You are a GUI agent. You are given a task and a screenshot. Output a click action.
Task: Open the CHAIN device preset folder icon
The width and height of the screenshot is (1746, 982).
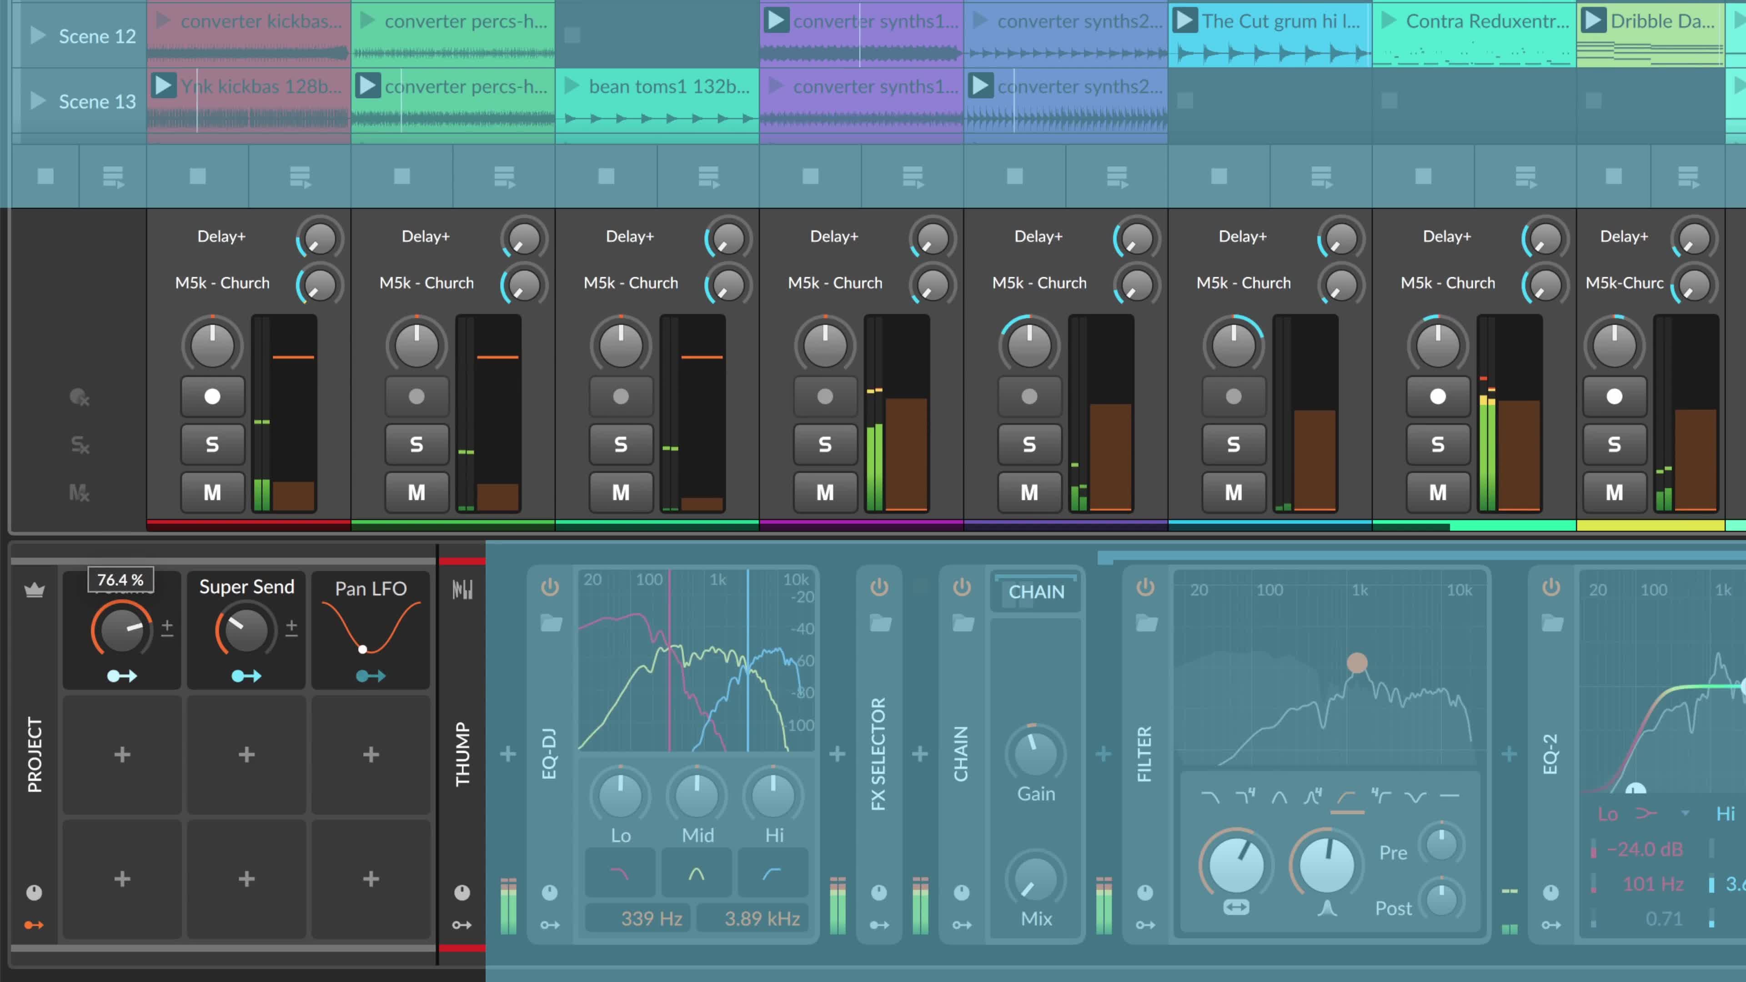click(963, 622)
